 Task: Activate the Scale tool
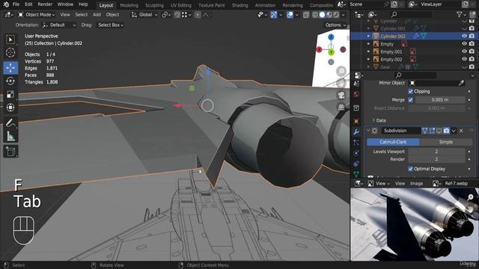click(x=10, y=95)
